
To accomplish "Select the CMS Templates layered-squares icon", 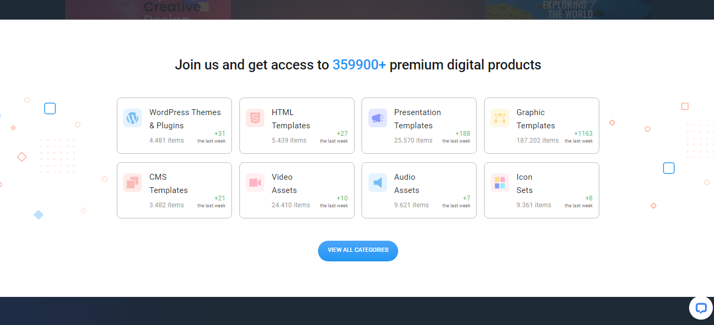I will [x=132, y=183].
